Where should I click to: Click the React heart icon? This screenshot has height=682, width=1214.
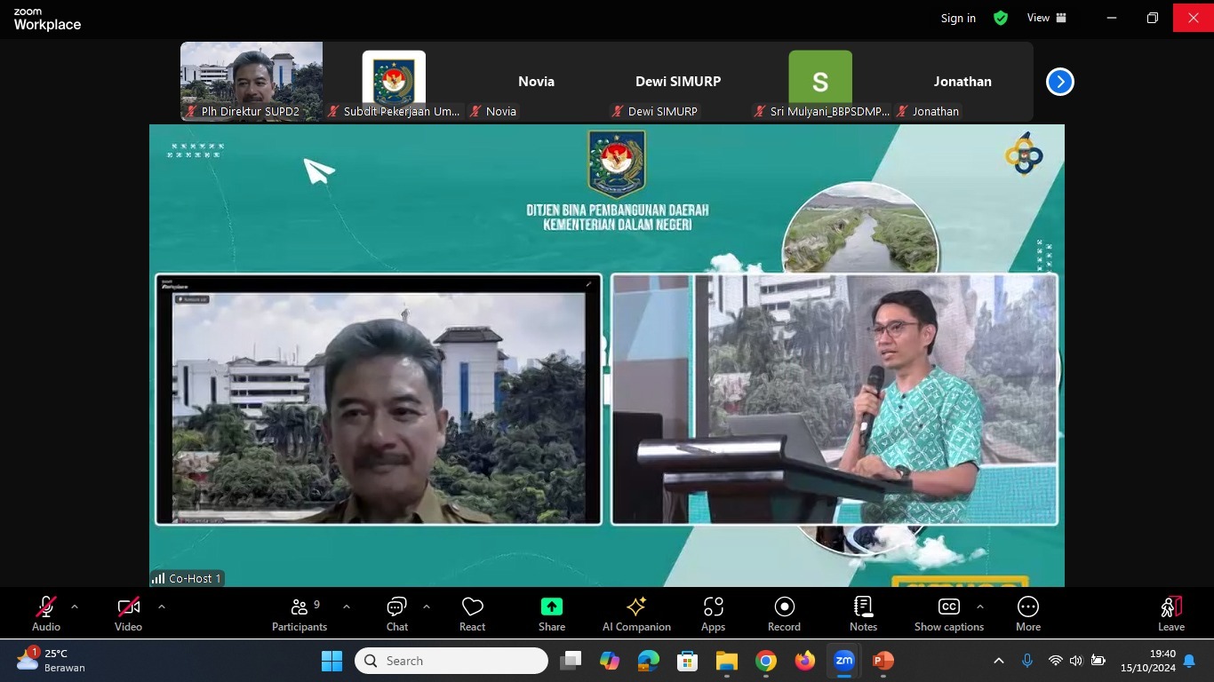(472, 614)
